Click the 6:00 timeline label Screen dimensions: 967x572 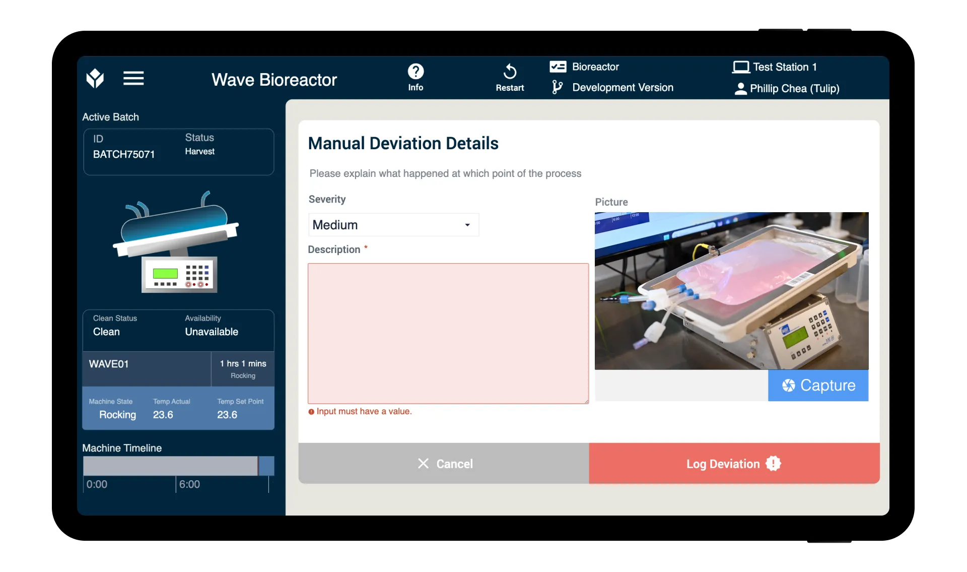point(189,484)
